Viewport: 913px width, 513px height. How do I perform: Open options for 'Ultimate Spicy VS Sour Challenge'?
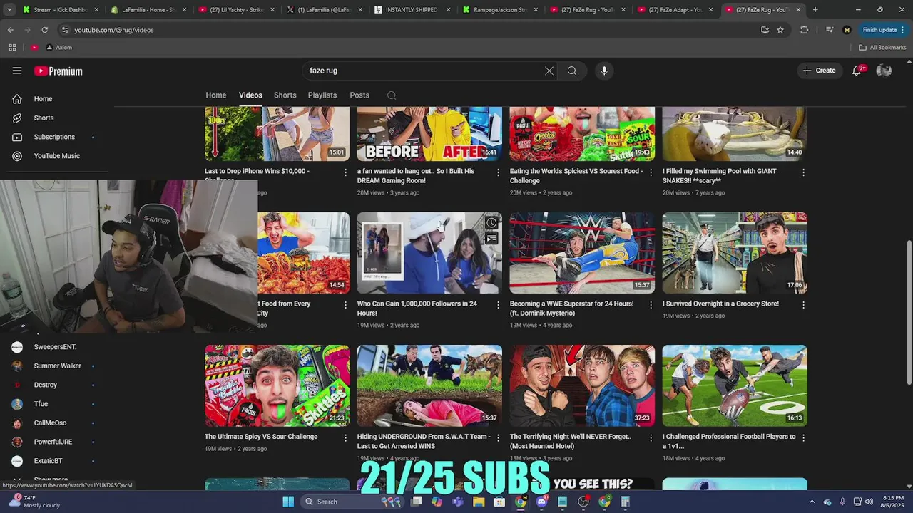pyautogui.click(x=346, y=437)
